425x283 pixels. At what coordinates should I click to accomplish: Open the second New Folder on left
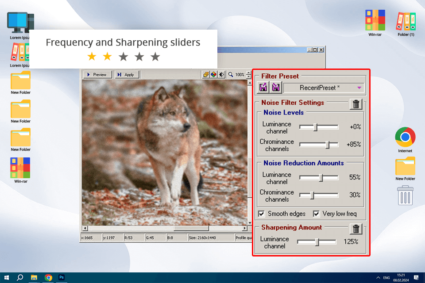[21, 109]
